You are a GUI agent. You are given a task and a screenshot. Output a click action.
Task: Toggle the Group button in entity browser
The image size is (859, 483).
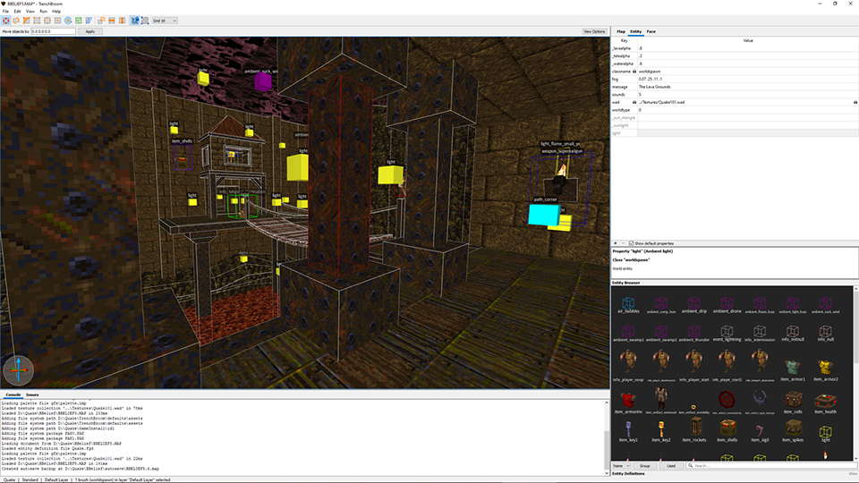[645, 465]
